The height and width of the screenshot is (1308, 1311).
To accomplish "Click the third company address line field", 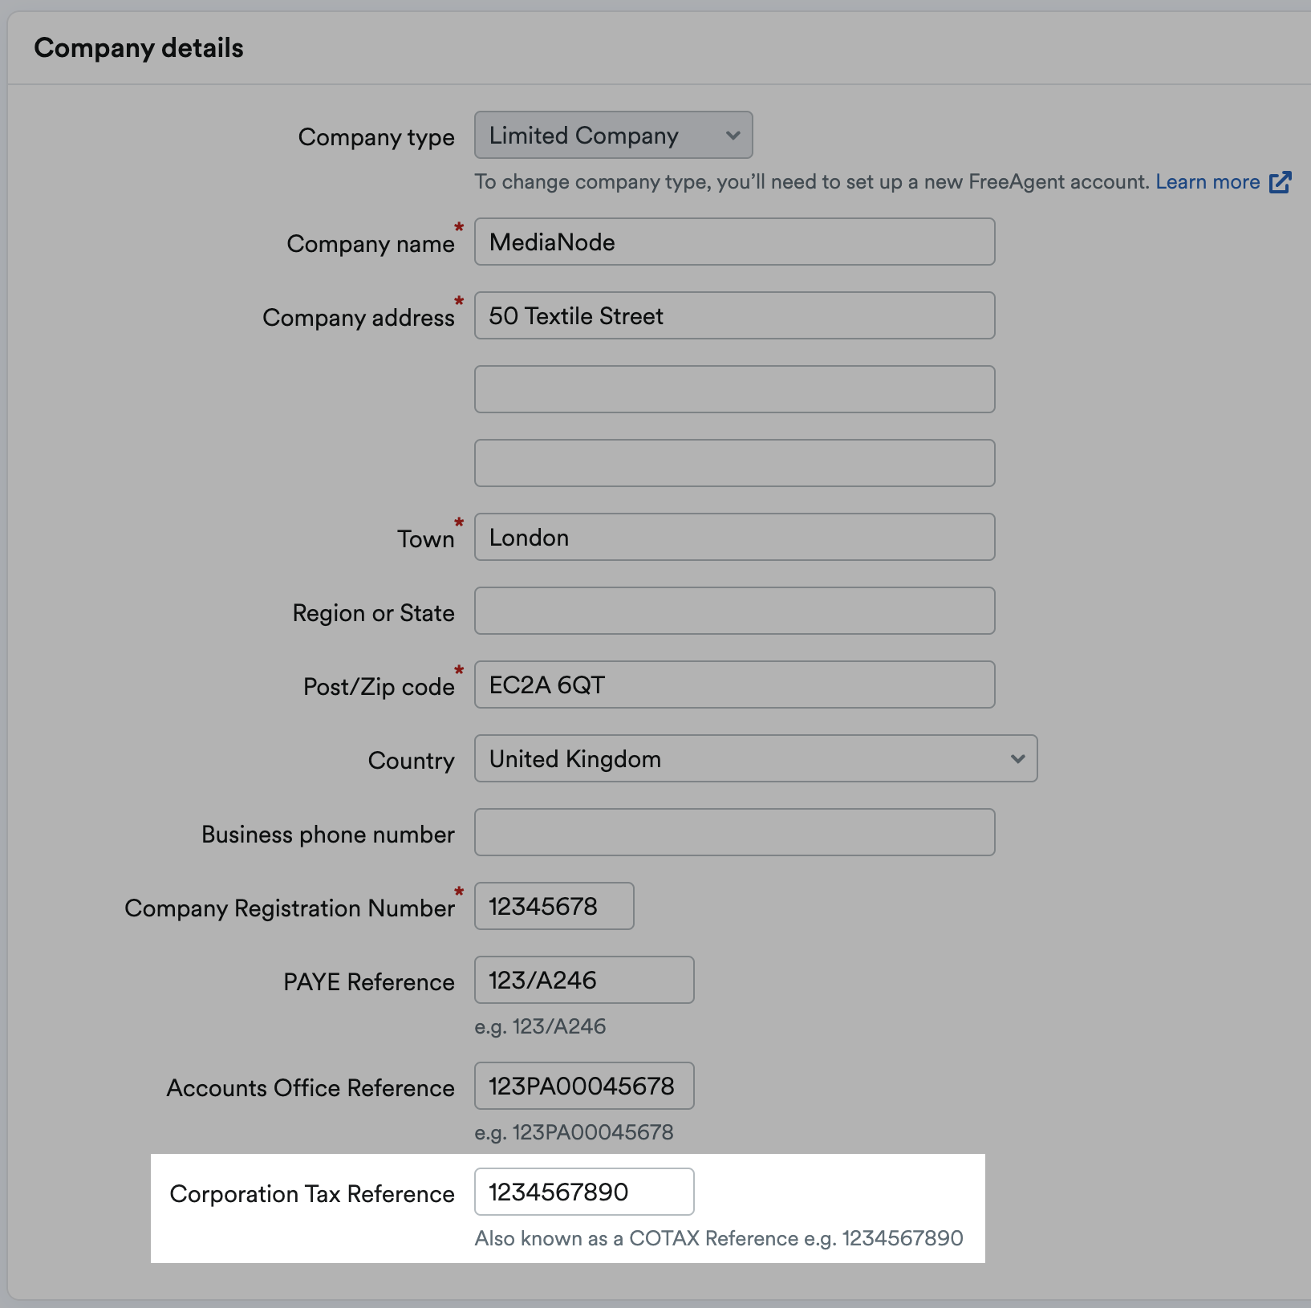I will point(734,463).
